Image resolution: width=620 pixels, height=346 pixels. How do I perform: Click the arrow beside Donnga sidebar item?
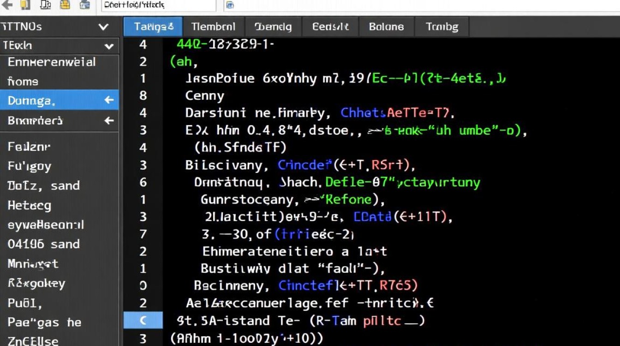coord(109,100)
